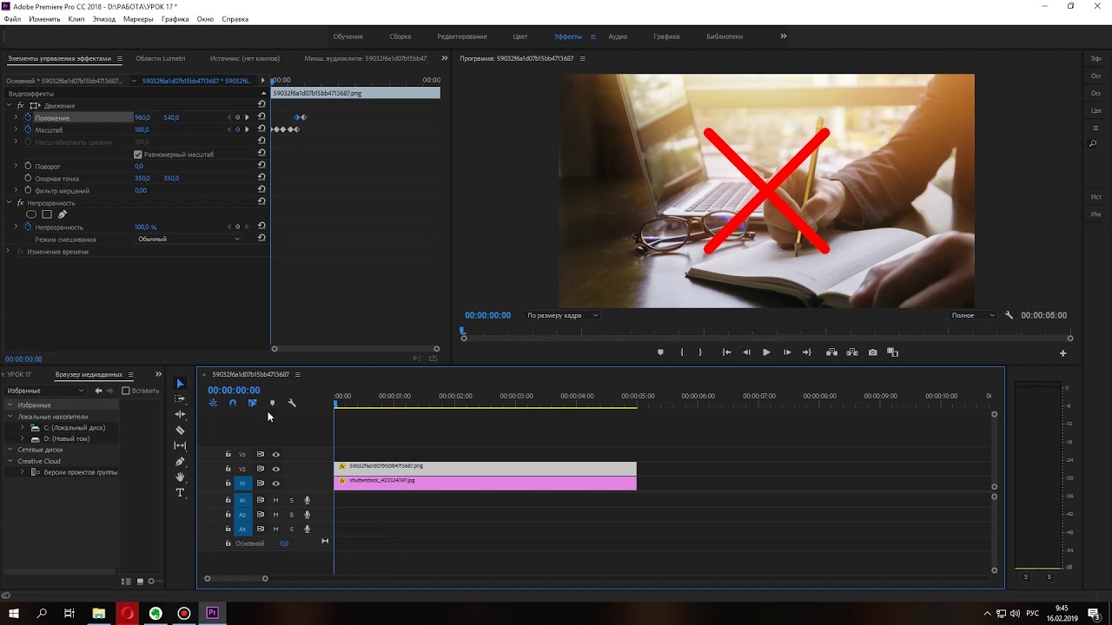
Task: Click Export Frame camera icon
Action: click(872, 352)
